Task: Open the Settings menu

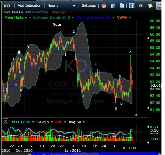Action: tap(89, 5)
